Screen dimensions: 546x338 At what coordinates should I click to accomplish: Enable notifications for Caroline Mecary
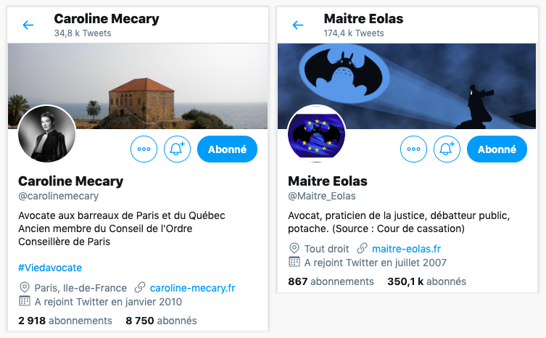[x=177, y=149]
